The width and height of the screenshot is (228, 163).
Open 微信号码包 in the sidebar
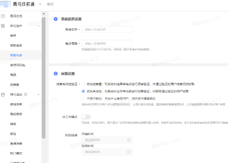pos(18,65)
